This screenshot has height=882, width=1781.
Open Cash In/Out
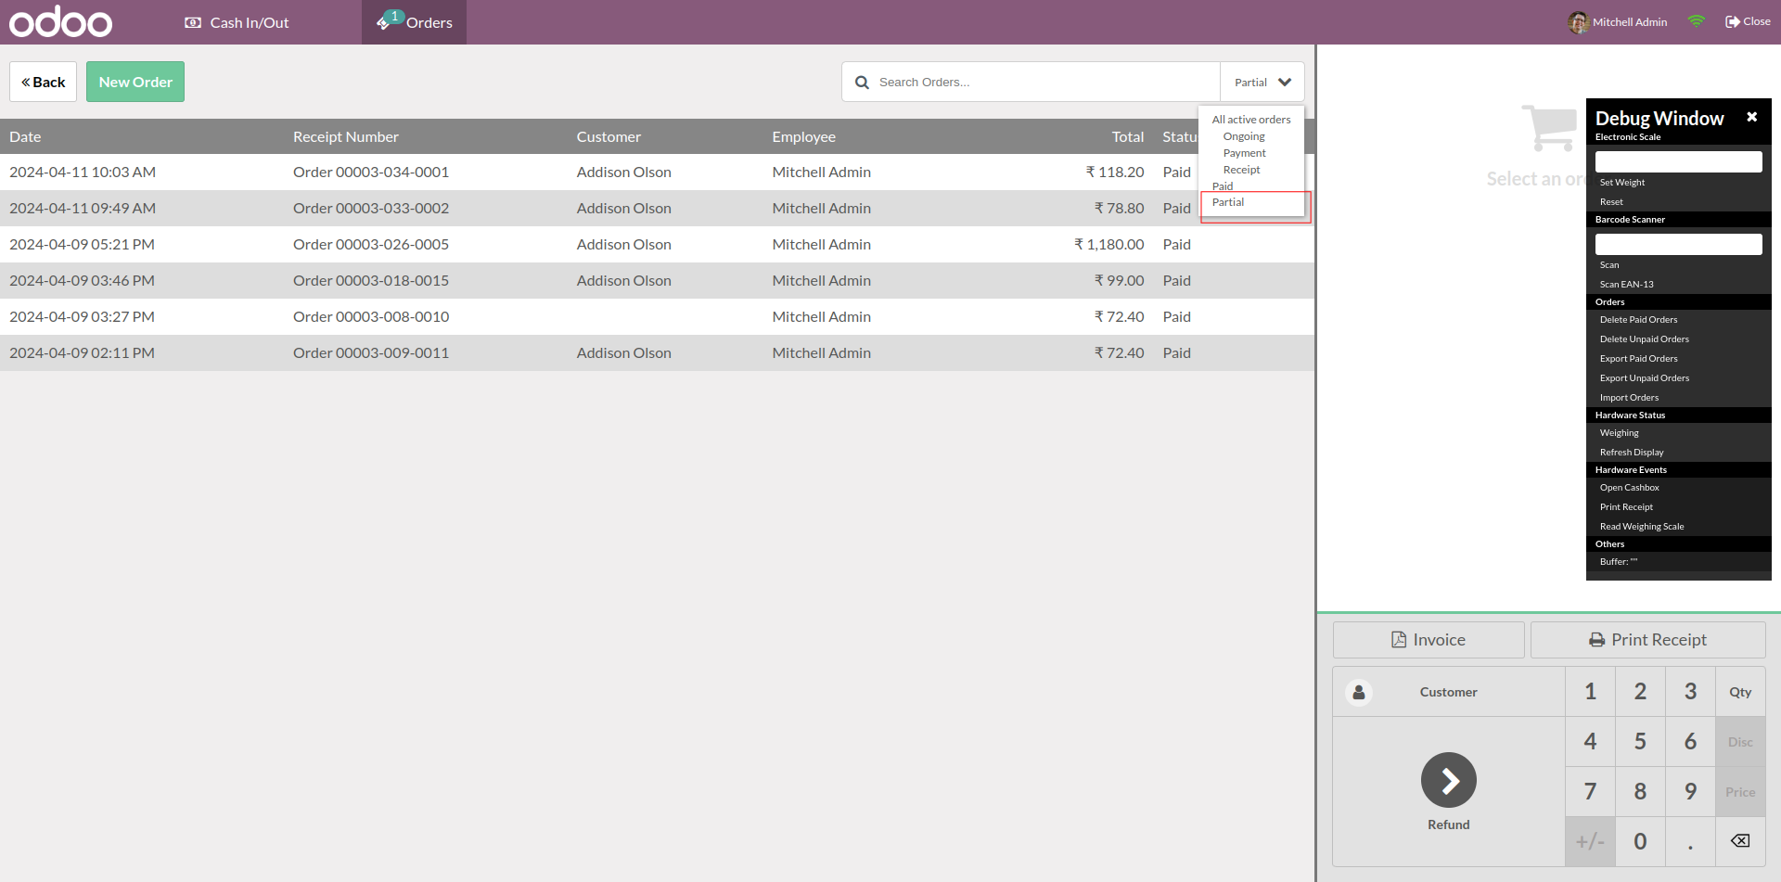(x=237, y=22)
